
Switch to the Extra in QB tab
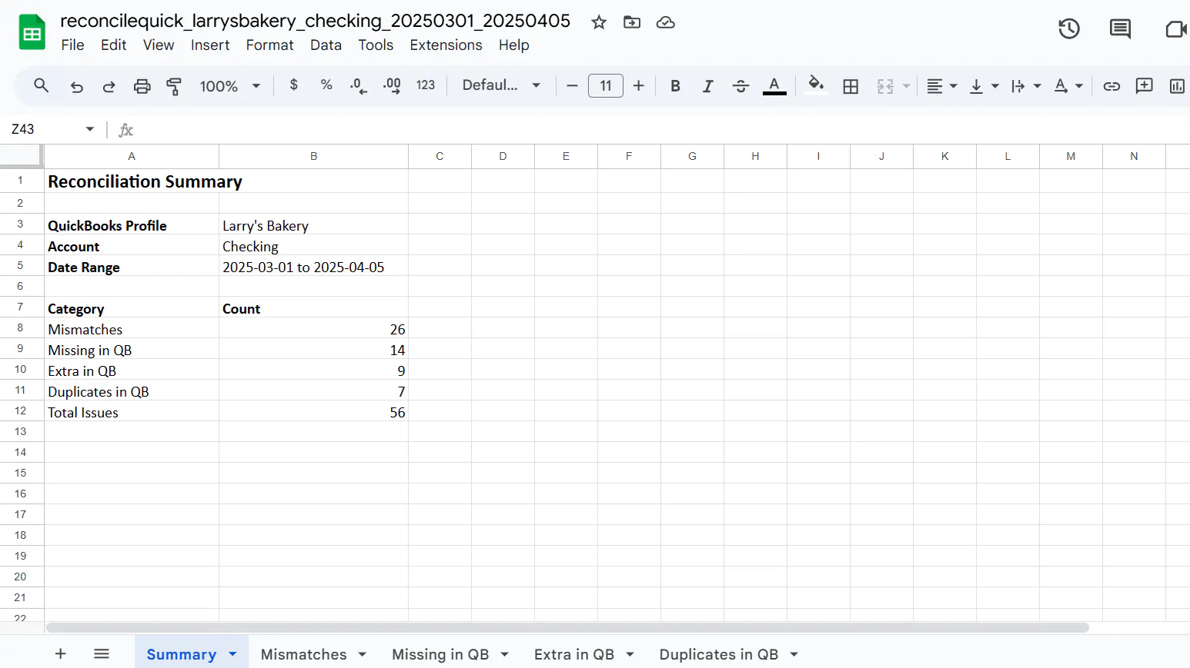coord(574,654)
